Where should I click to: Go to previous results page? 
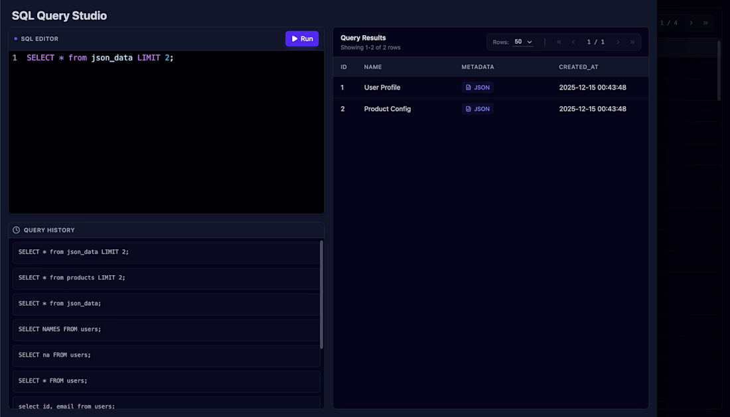click(573, 42)
